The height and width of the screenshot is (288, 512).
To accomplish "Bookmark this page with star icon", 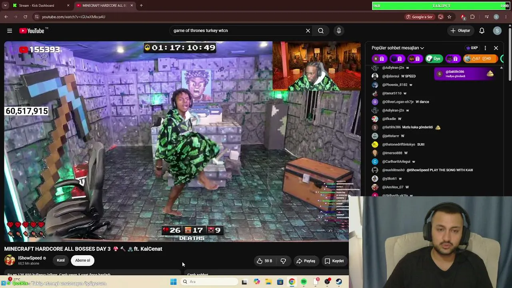I will pyautogui.click(x=449, y=17).
